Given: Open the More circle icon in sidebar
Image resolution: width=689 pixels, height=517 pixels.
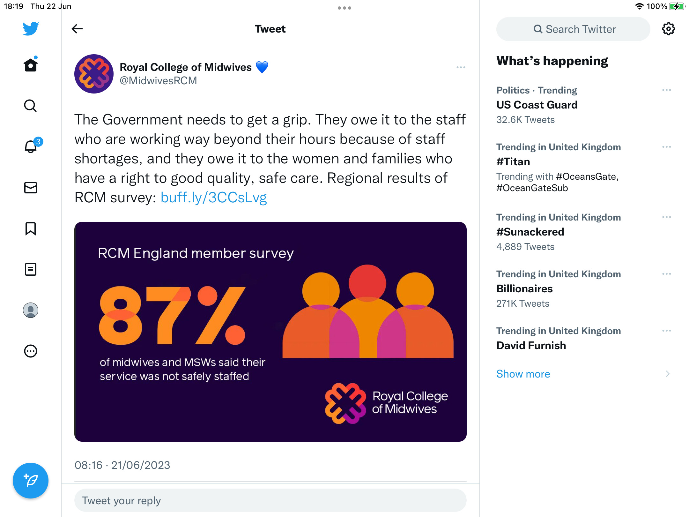Looking at the screenshot, I should [31, 351].
